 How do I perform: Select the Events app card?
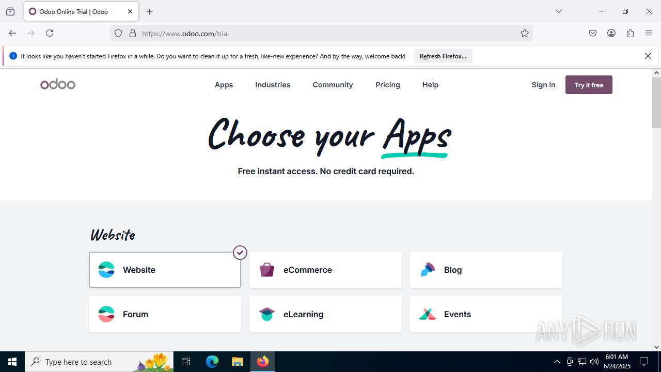pos(486,314)
